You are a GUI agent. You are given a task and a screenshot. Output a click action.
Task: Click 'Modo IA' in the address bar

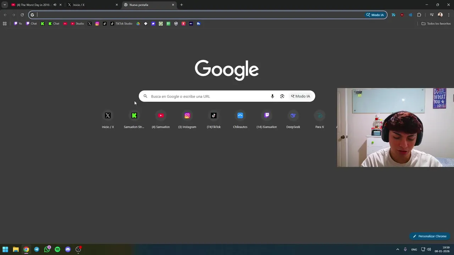375,15
